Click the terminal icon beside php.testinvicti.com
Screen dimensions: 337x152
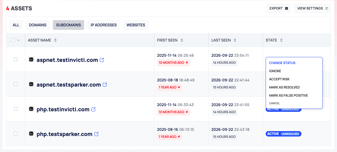click(31, 109)
